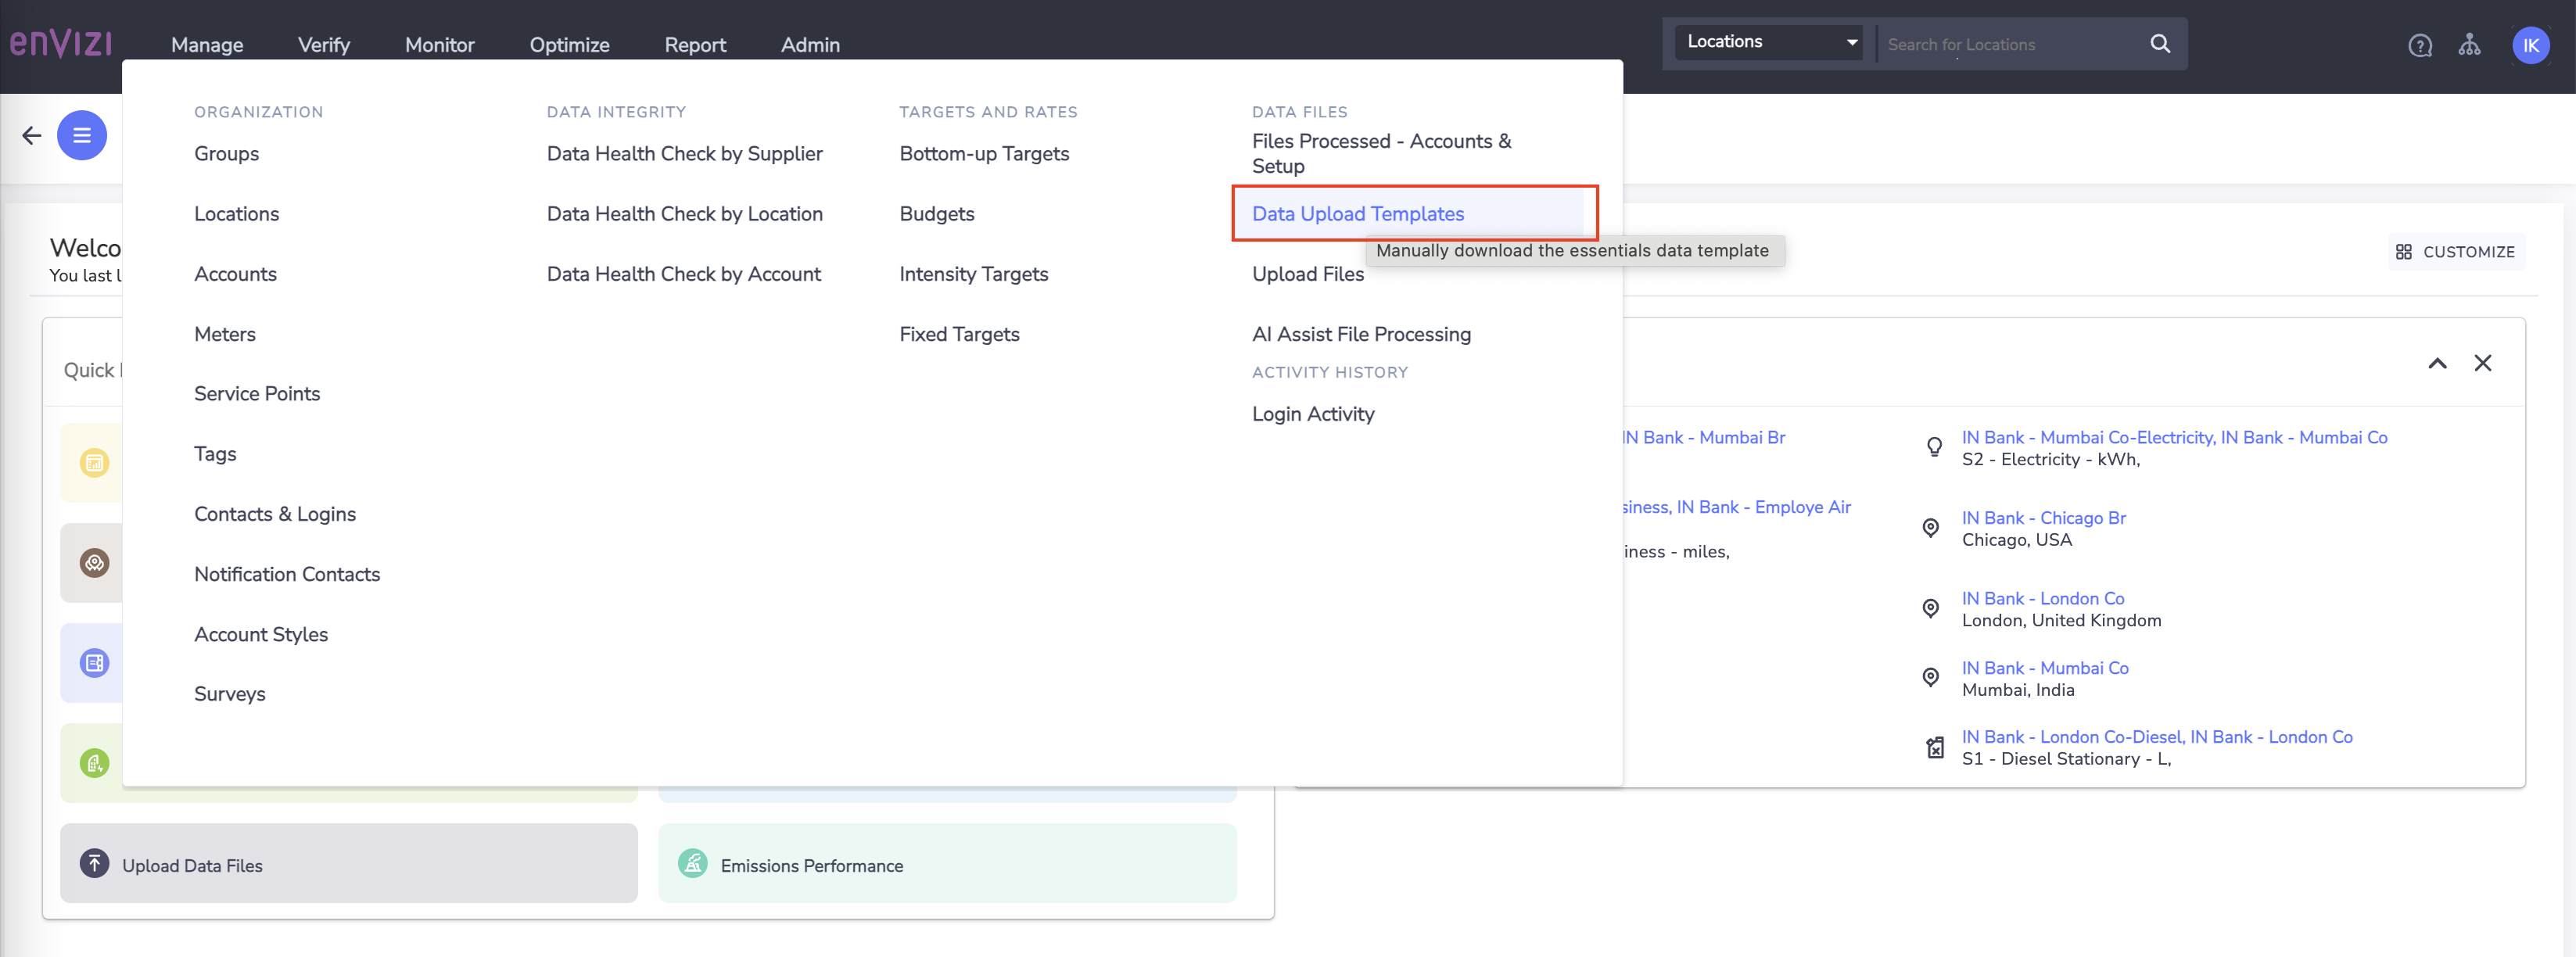Click the blue notebook quick link icon
2576x957 pixels.
tap(94, 662)
